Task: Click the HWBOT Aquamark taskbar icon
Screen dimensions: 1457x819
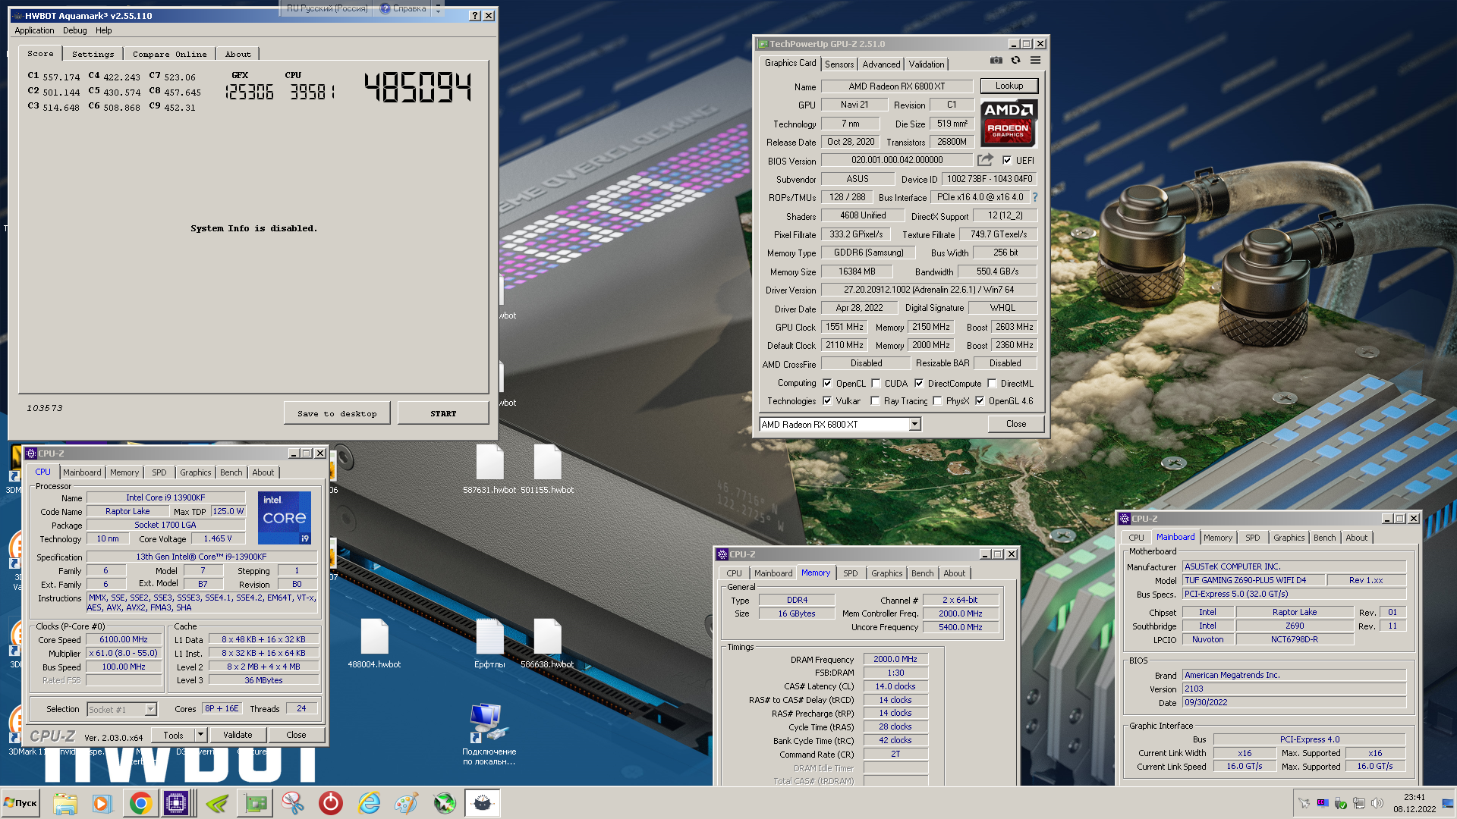Action: point(482,803)
